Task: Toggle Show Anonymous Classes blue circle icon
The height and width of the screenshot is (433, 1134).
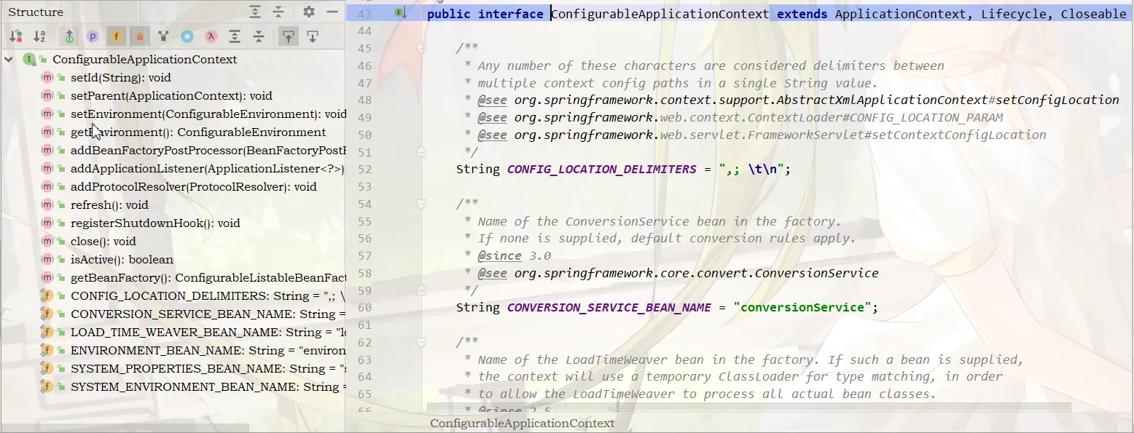Action: coord(187,36)
